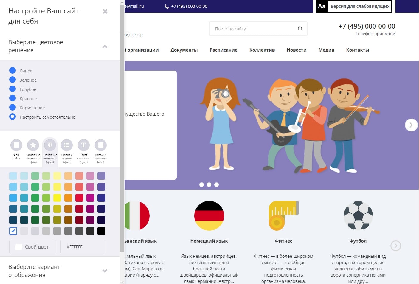Viewport: 419px width, 284px height.
Task: Choose the 'Красное' color scheme
Action: click(13, 98)
